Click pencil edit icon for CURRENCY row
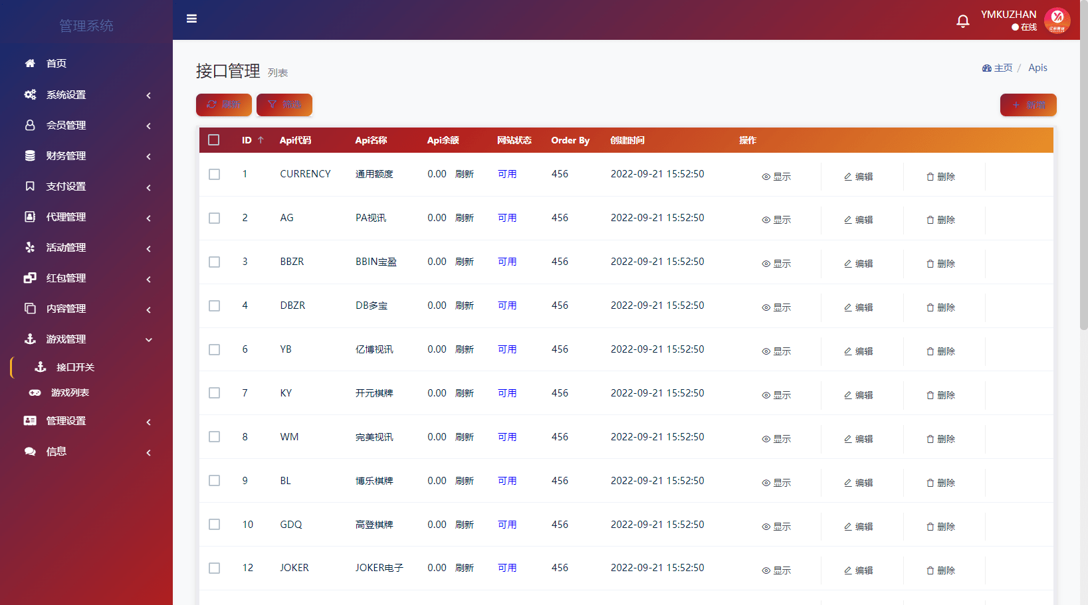 click(x=848, y=177)
